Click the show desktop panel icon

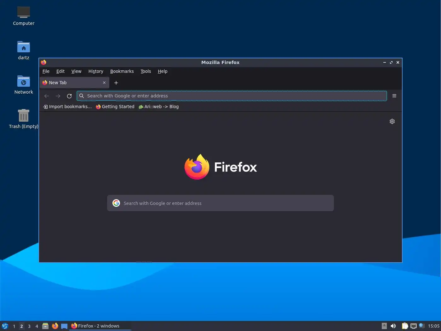64,326
